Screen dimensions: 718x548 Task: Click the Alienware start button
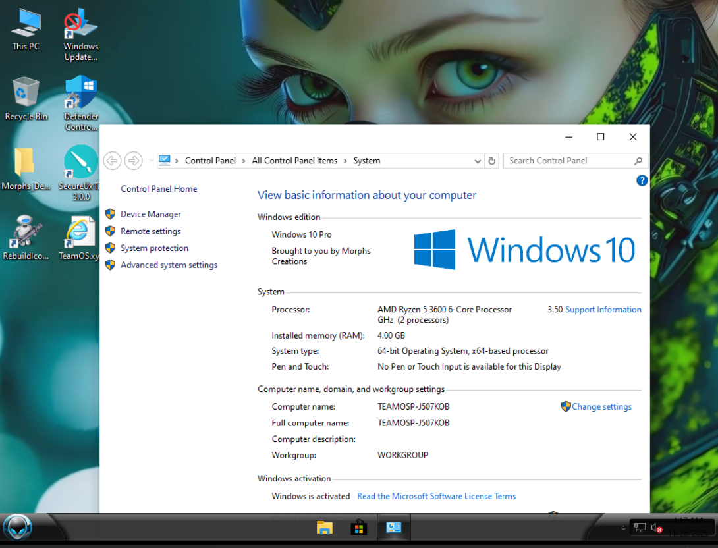click(x=18, y=528)
